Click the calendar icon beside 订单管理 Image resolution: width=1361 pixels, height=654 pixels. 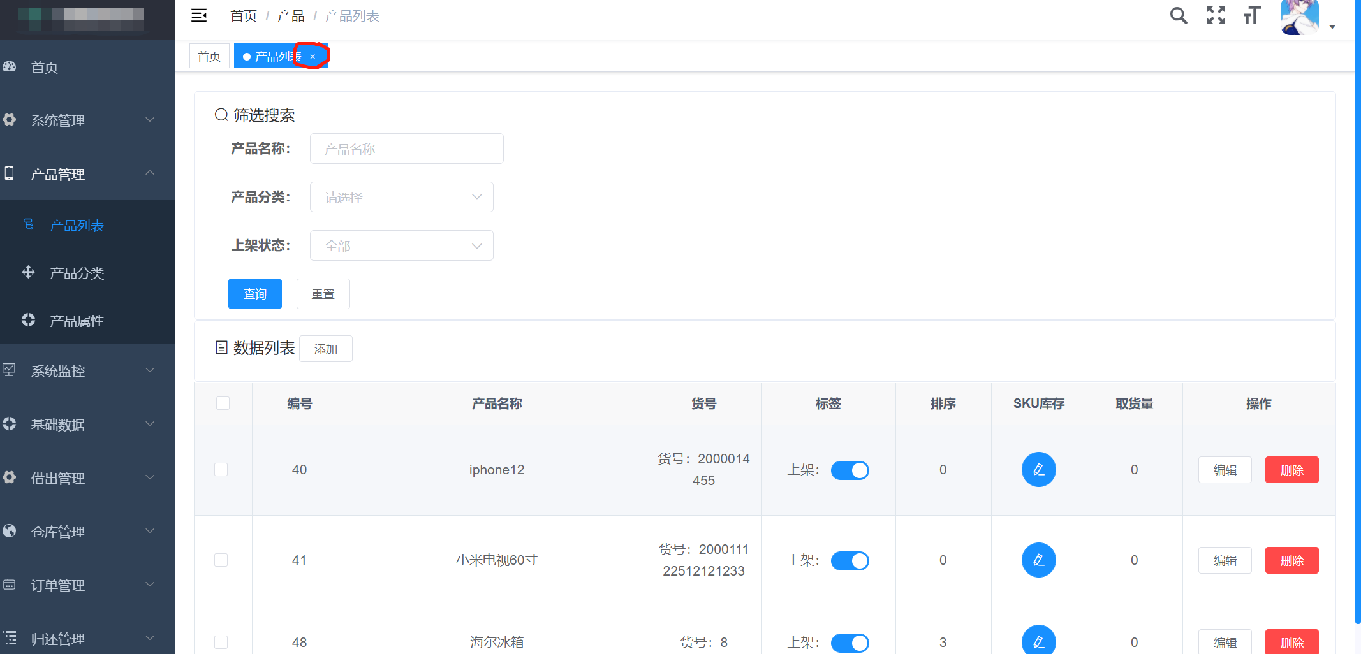[x=10, y=584]
